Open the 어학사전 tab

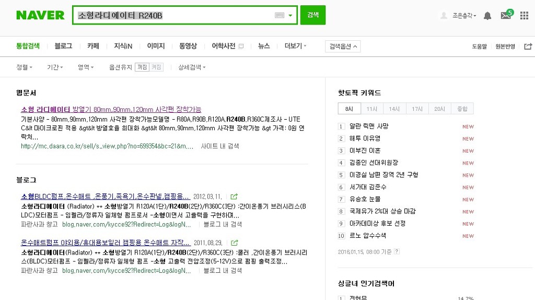tap(224, 46)
